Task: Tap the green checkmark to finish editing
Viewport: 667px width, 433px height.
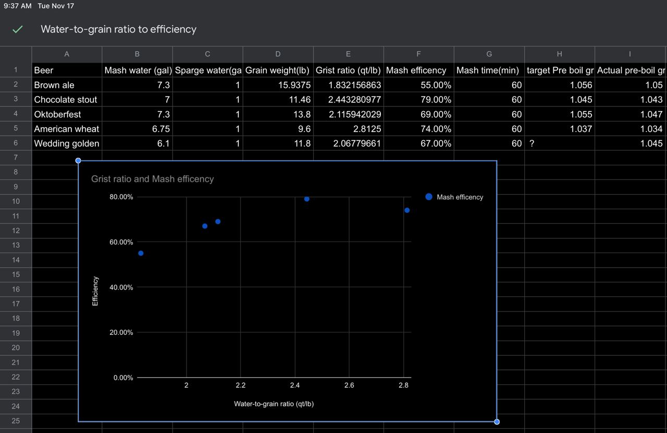Action: (18, 30)
